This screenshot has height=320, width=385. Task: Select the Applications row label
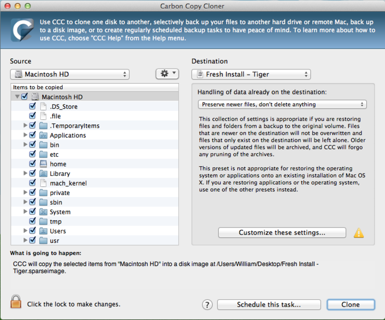tap(68, 135)
